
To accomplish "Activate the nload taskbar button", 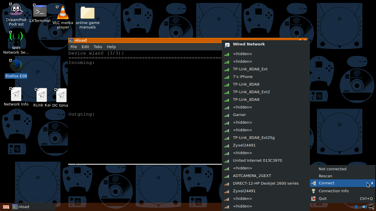I will coord(33,207).
